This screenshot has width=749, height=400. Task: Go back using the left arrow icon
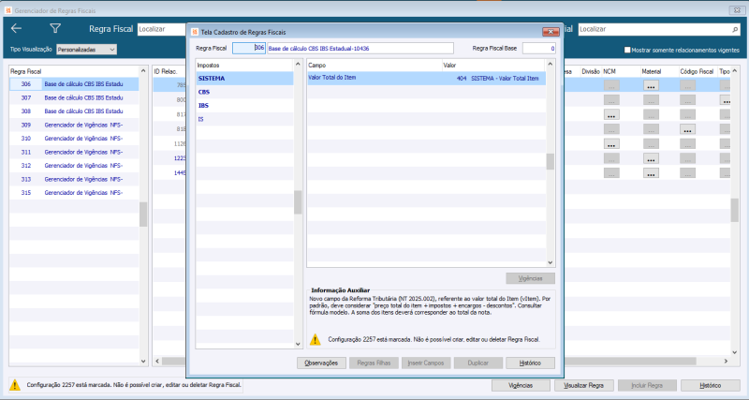(x=16, y=29)
